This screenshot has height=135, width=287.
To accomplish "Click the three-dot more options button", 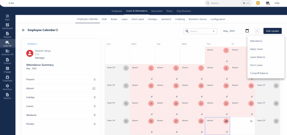I will pyautogui.click(x=257, y=31).
